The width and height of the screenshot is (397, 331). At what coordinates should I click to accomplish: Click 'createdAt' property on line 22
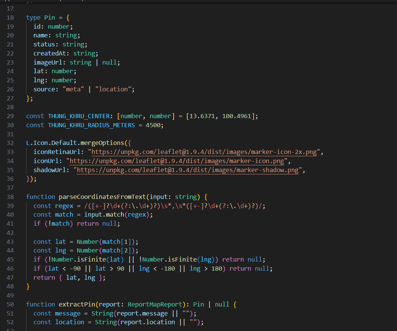pos(50,54)
